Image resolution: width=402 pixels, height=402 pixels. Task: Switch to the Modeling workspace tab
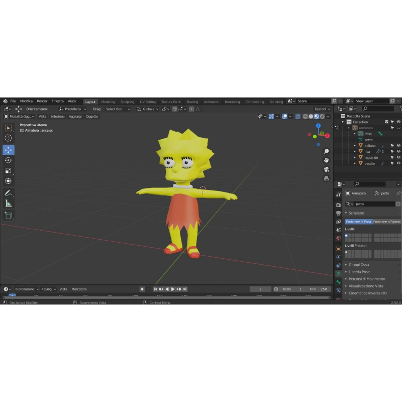(108, 102)
